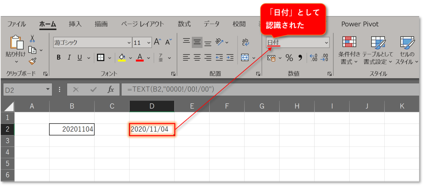Image resolution: width=424 pixels, height=187 pixels.
Task: Click the Copy icon in clipboard group
Action: point(32,50)
